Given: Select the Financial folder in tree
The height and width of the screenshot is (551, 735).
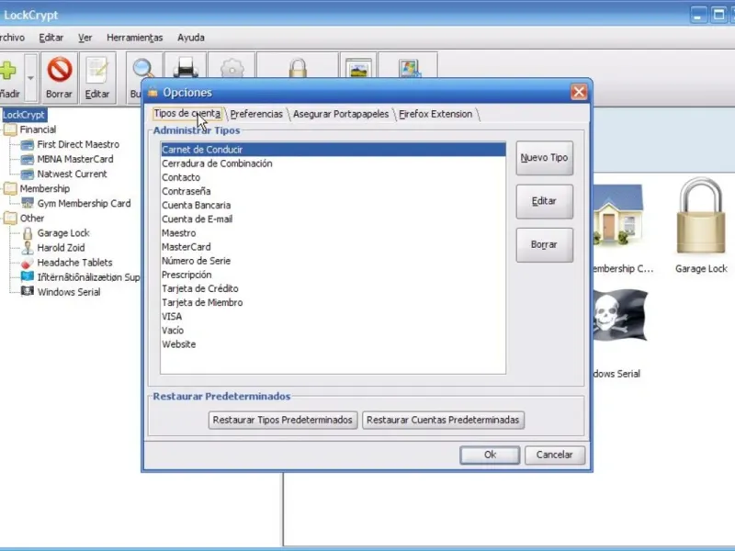Looking at the screenshot, I should coord(38,129).
